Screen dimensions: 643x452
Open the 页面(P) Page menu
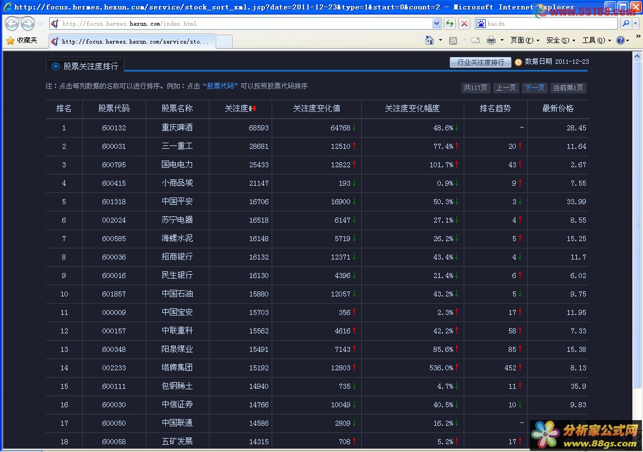click(524, 40)
